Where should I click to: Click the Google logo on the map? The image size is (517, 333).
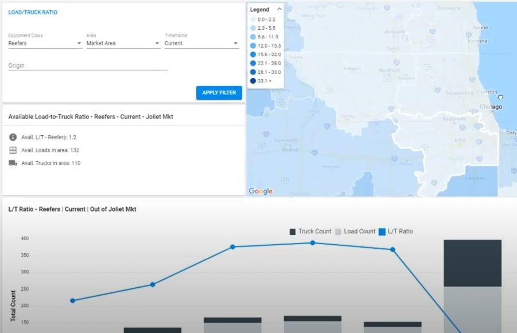pyautogui.click(x=260, y=191)
